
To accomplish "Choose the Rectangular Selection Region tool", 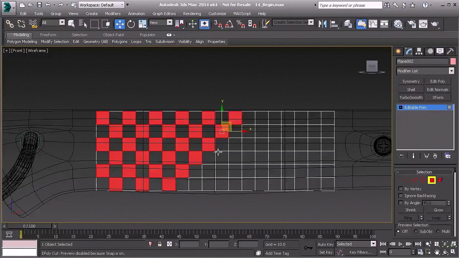I will [x=94, y=24].
